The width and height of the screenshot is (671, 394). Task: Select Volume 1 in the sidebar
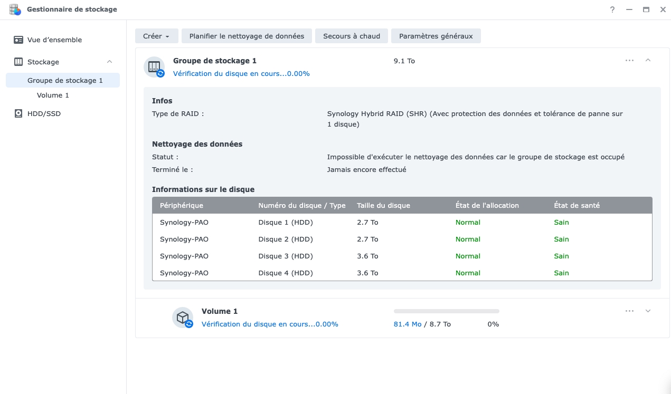tap(53, 95)
